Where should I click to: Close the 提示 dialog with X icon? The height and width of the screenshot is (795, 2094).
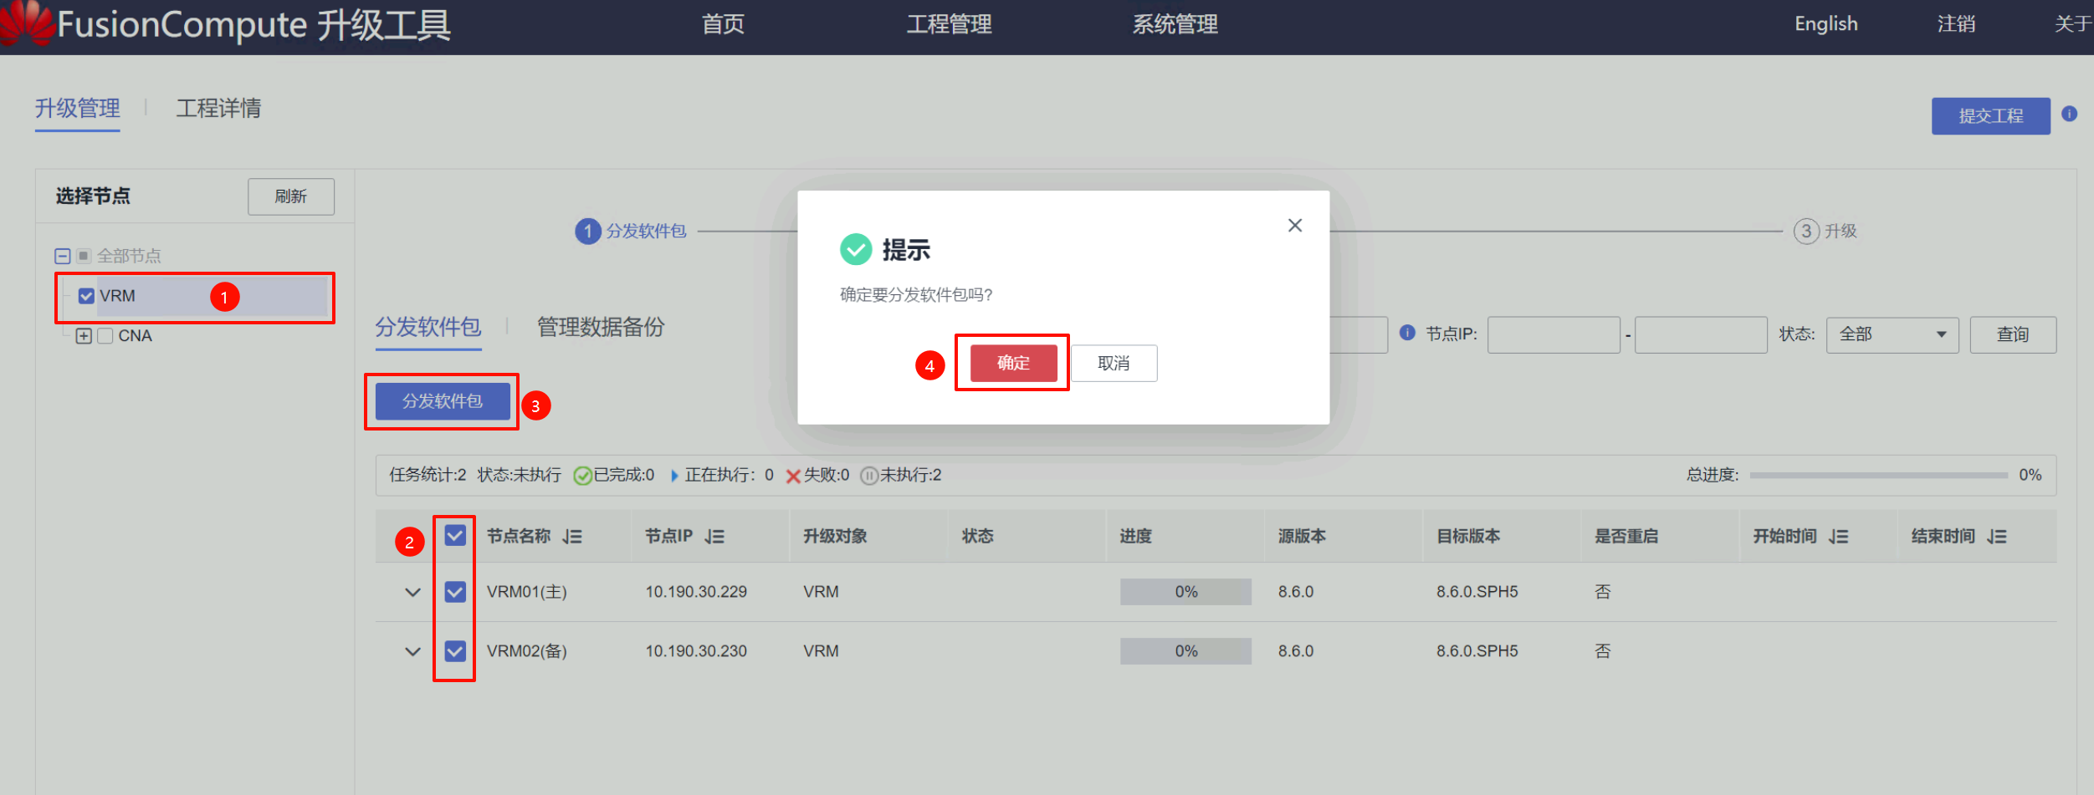(x=1294, y=225)
